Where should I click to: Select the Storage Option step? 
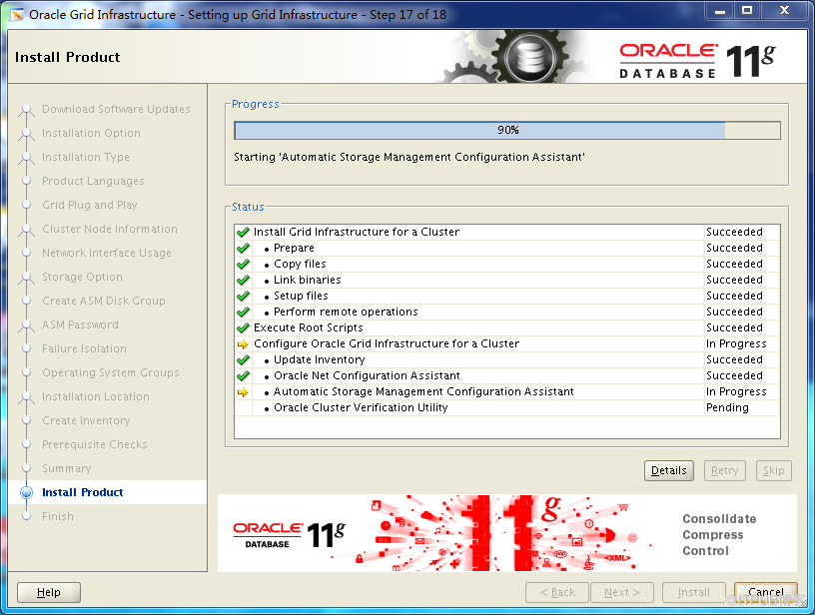point(82,277)
